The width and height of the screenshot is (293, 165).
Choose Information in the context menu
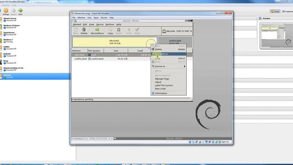coord(168,93)
